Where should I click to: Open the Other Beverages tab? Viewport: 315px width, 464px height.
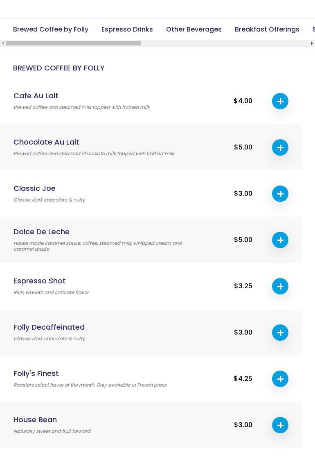click(x=193, y=29)
